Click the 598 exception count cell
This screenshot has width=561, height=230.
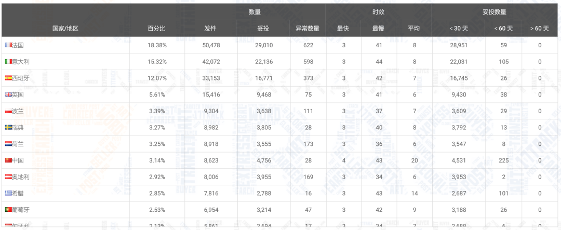click(308, 62)
